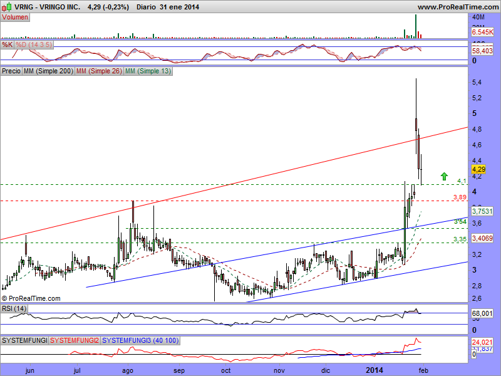Screen dimensions: 501x376
Task: Click 5,2 on the price axis
Action: (477, 98)
